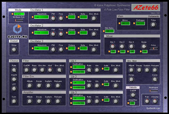The width and height of the screenshot is (169, 114).
Task: Click the Amplifier Release knob
Action: point(58,101)
